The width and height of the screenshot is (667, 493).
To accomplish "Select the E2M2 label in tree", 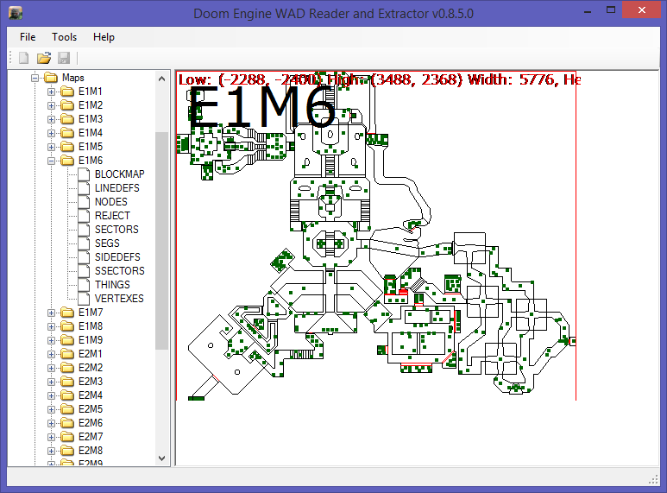I will pyautogui.click(x=91, y=368).
